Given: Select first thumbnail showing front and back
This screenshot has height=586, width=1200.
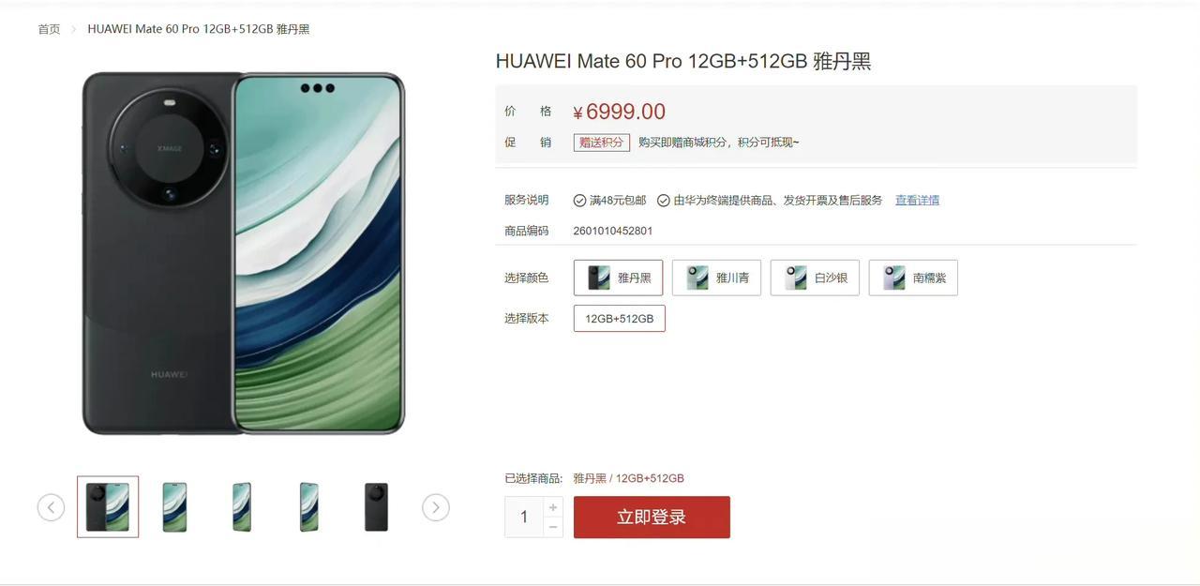Looking at the screenshot, I should coord(108,507).
